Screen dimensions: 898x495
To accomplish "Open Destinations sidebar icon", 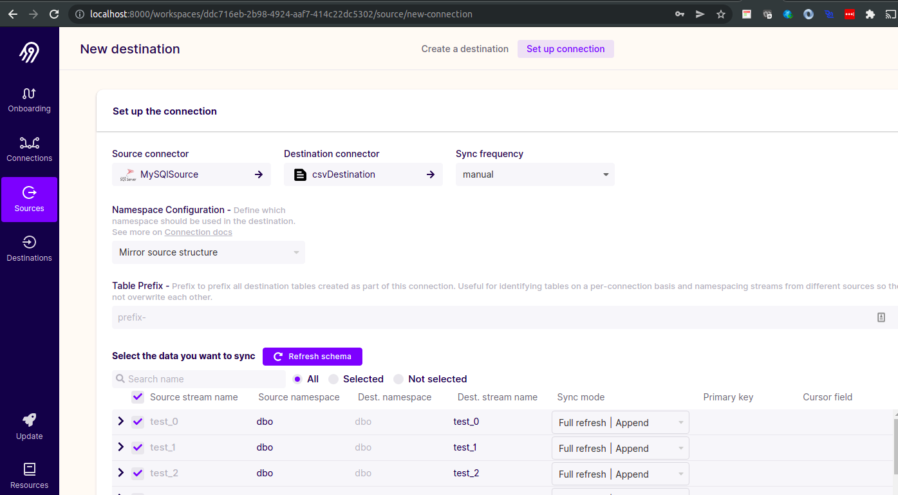I will click(29, 242).
